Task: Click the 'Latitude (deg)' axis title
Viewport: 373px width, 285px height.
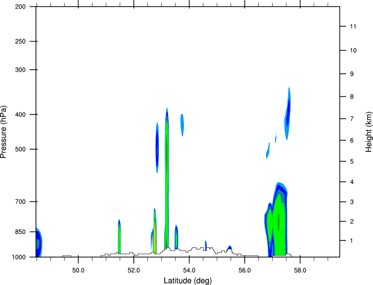Action: pos(187,281)
